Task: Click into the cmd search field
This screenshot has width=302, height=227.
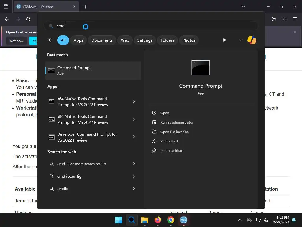Action: (x=151, y=26)
